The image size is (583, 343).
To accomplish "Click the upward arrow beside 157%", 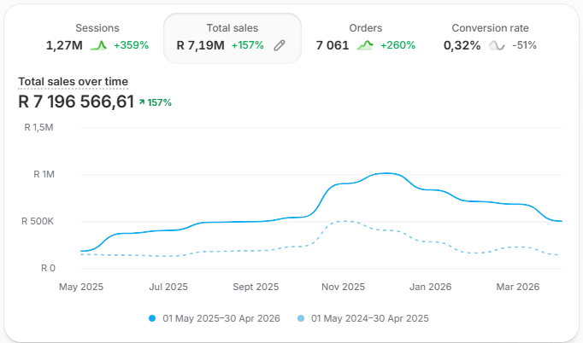I will [x=142, y=102].
